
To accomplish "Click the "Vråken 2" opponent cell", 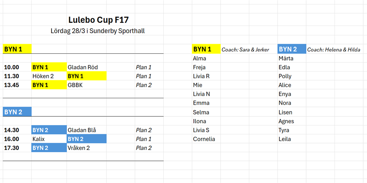I will tap(79, 148).
